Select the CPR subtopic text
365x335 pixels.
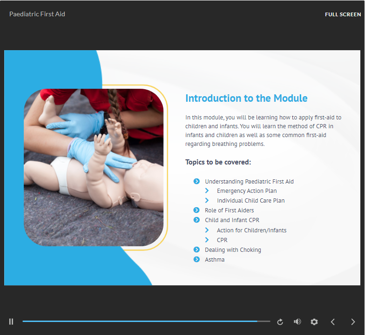222,240
